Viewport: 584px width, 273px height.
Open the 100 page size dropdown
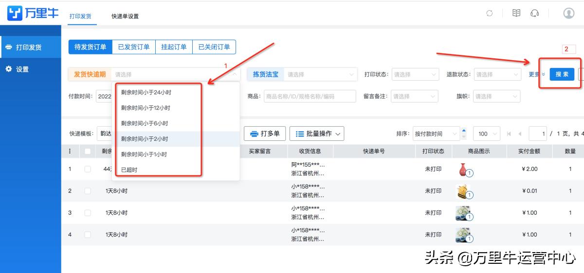click(x=488, y=134)
